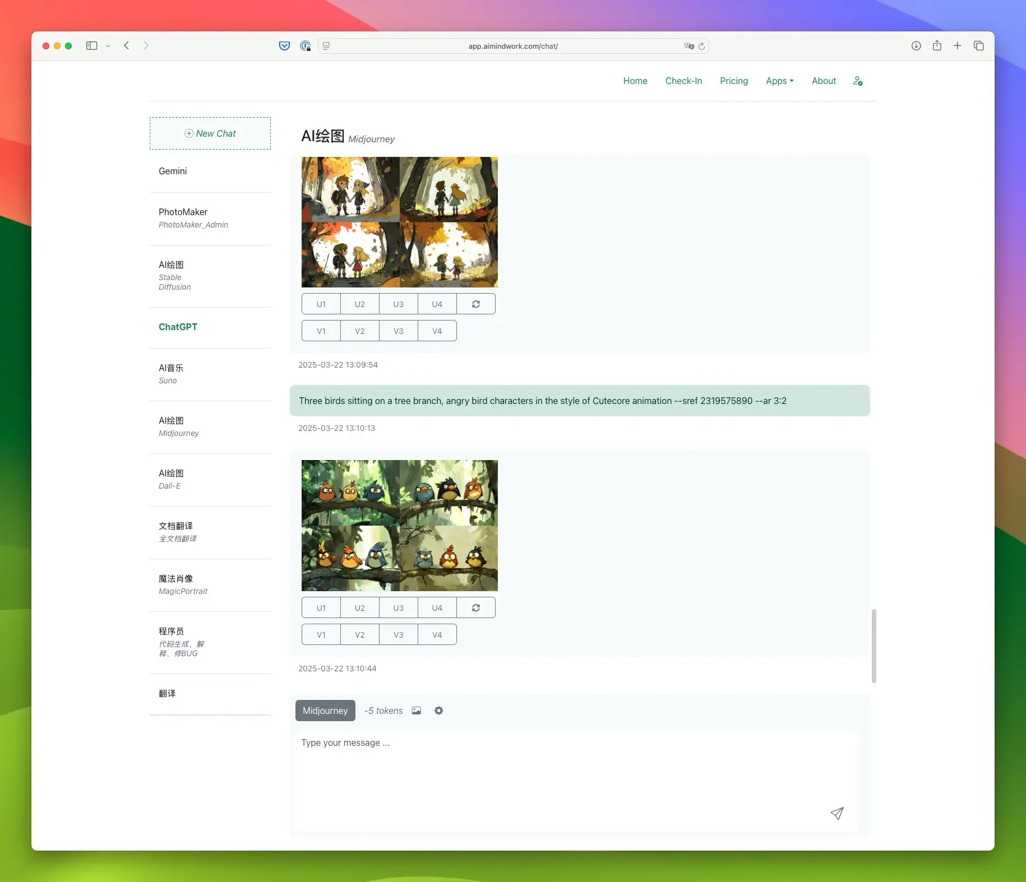Screen dimensions: 1026x882
Task: Open Midjourney settings gear icon
Action: coord(439,711)
